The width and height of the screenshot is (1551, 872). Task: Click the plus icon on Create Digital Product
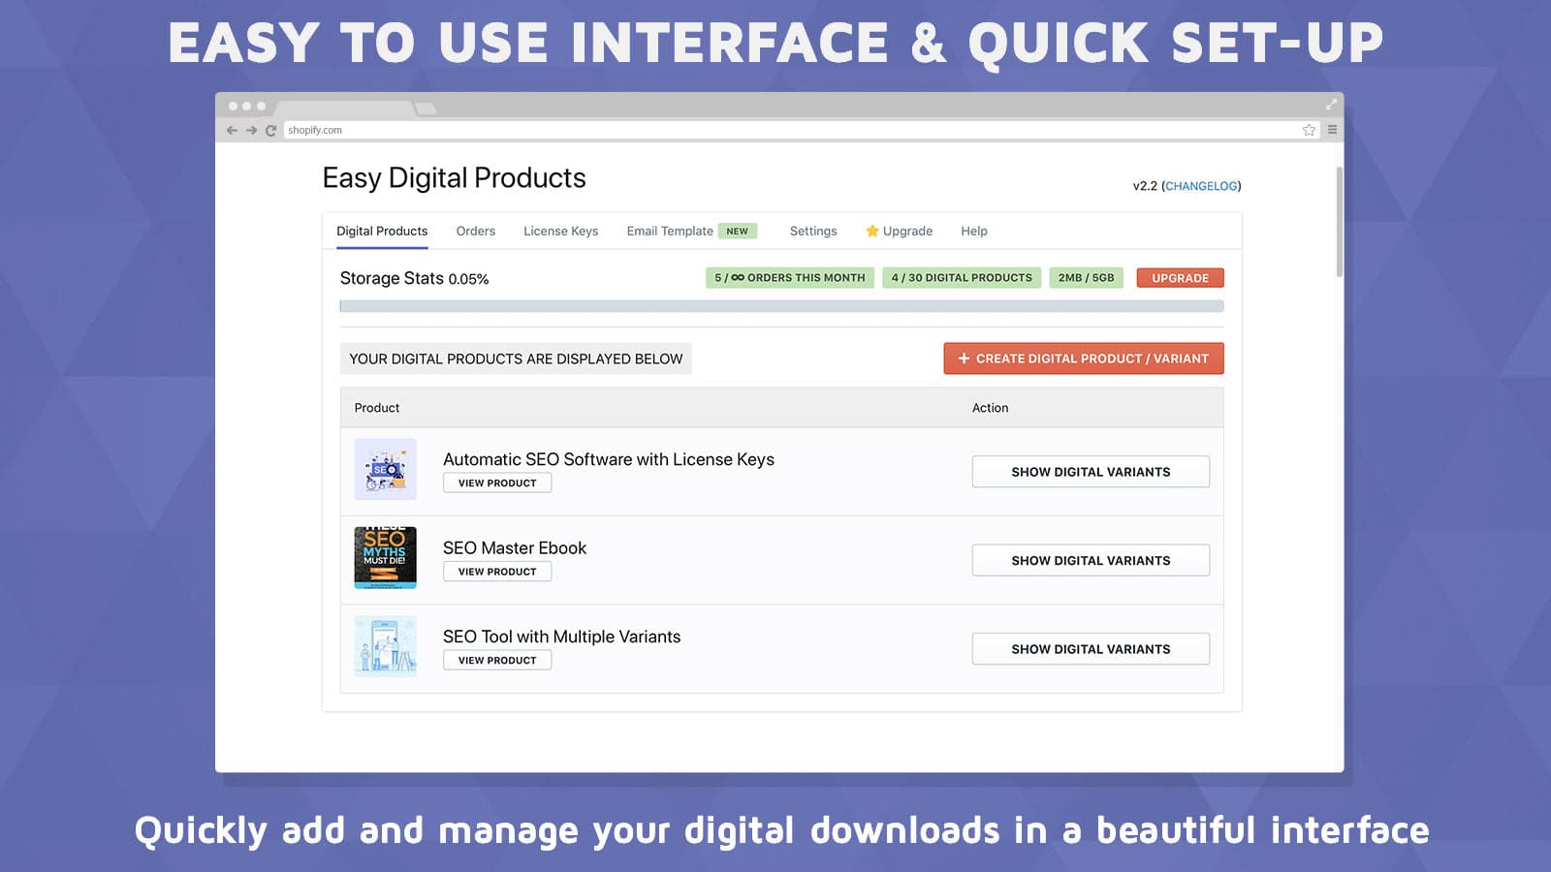(963, 358)
